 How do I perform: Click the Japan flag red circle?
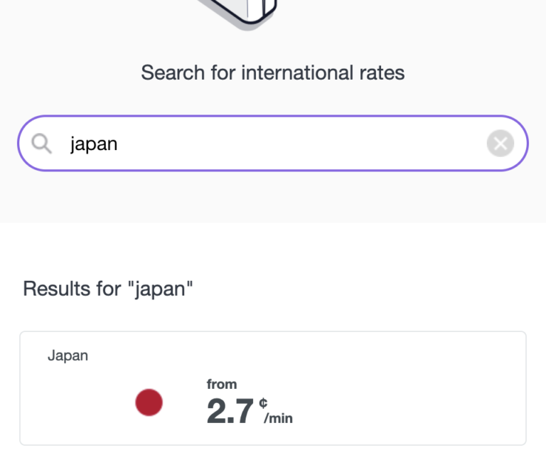point(149,403)
